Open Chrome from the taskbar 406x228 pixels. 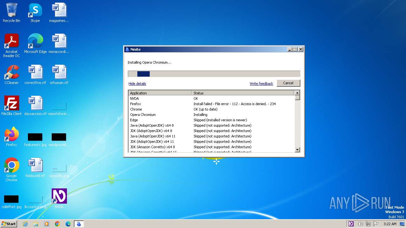[x=57, y=224]
